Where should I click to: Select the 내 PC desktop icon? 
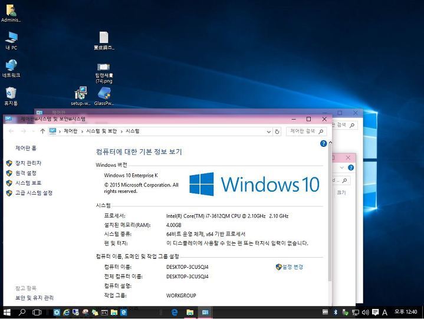point(11,41)
